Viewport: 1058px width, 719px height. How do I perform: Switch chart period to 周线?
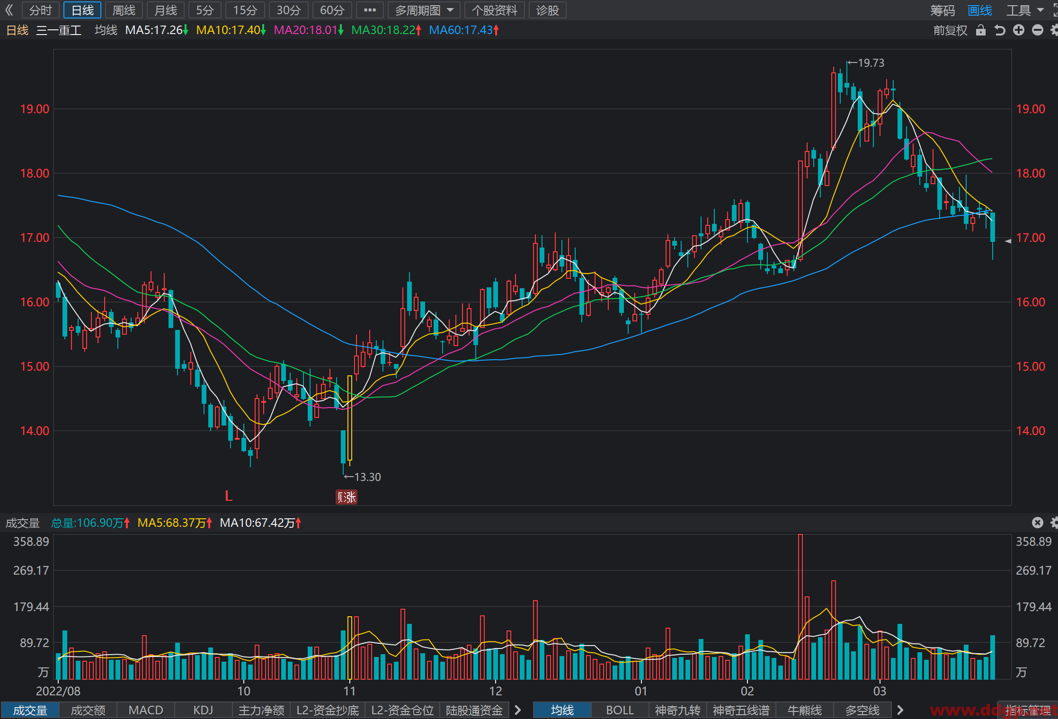pos(124,10)
